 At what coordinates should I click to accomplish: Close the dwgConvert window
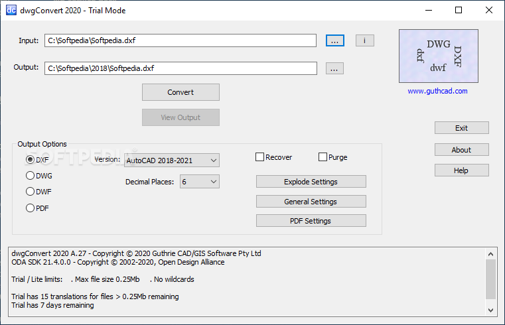pyautogui.click(x=489, y=11)
